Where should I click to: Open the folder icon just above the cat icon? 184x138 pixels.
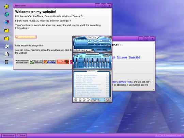[7, 38]
